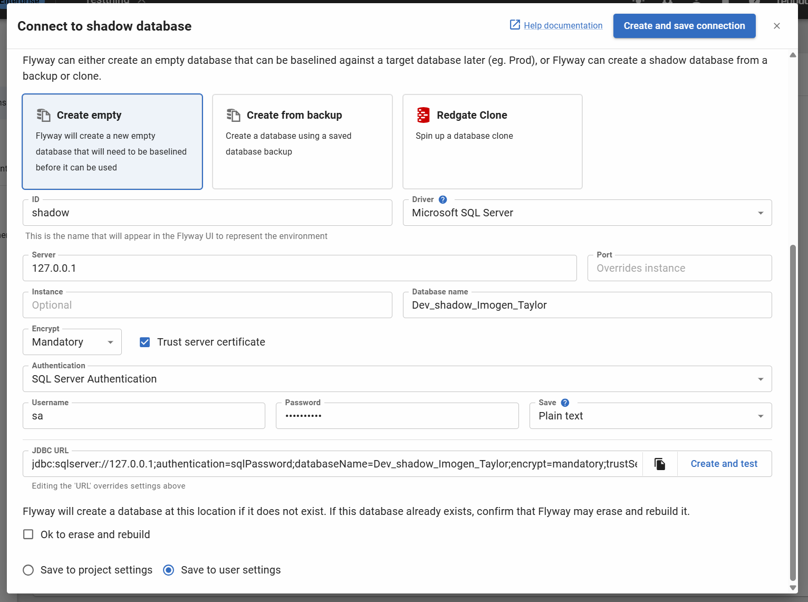Select Save to project settings
Image resolution: width=808 pixels, height=602 pixels.
click(28, 570)
